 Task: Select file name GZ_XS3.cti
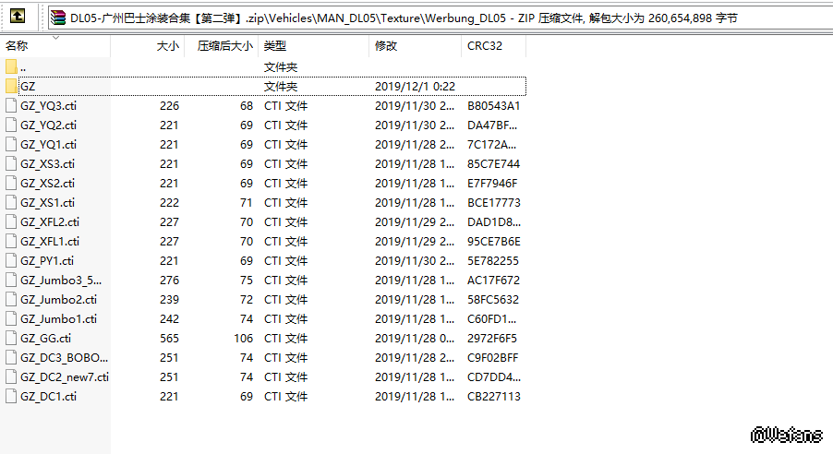[47, 164]
